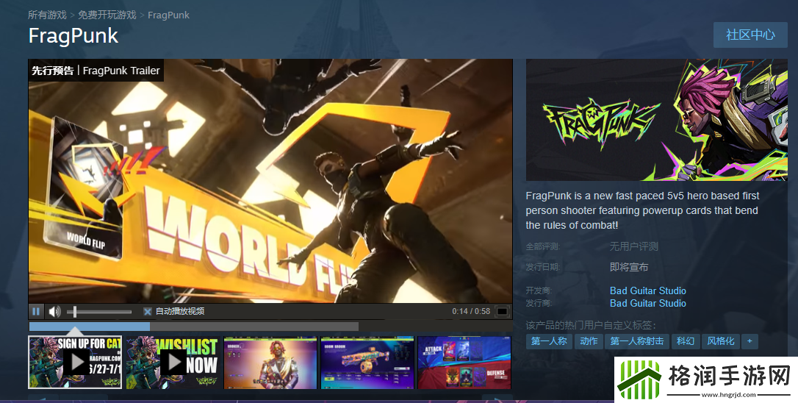Enter fullscreen using the video fullscreen icon
Viewport: 798px width, 403px height.
(502, 311)
